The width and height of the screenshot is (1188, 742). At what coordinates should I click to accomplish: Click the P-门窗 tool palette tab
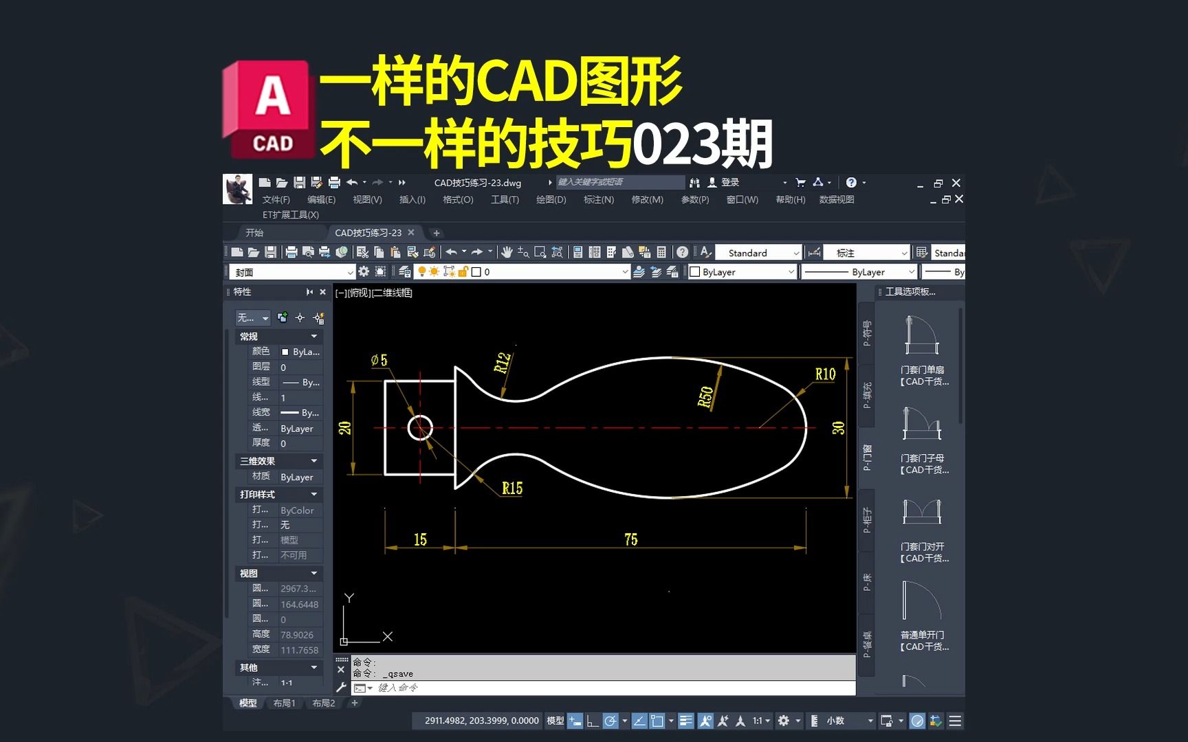[867, 457]
